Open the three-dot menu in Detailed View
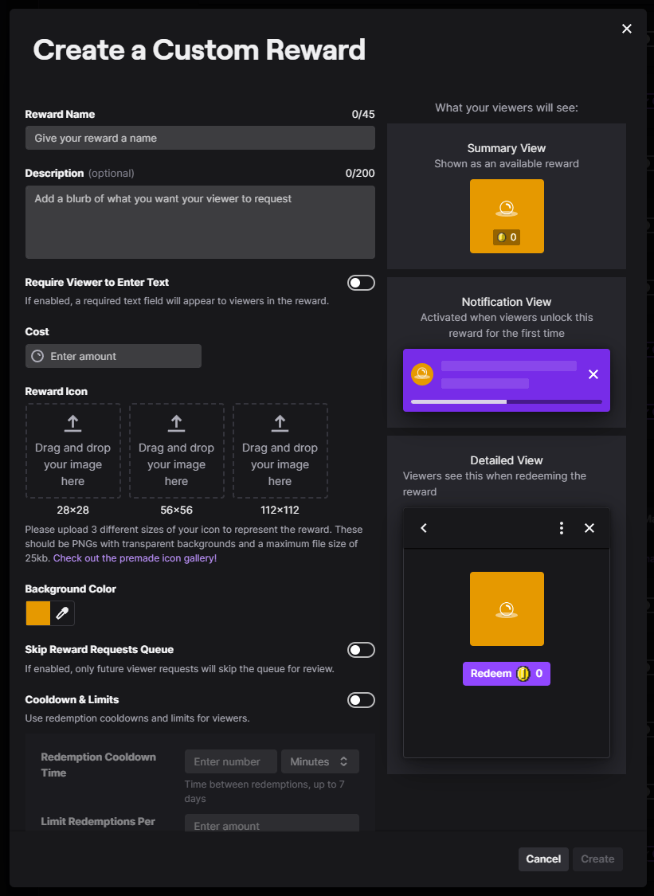654x896 pixels. click(x=562, y=528)
